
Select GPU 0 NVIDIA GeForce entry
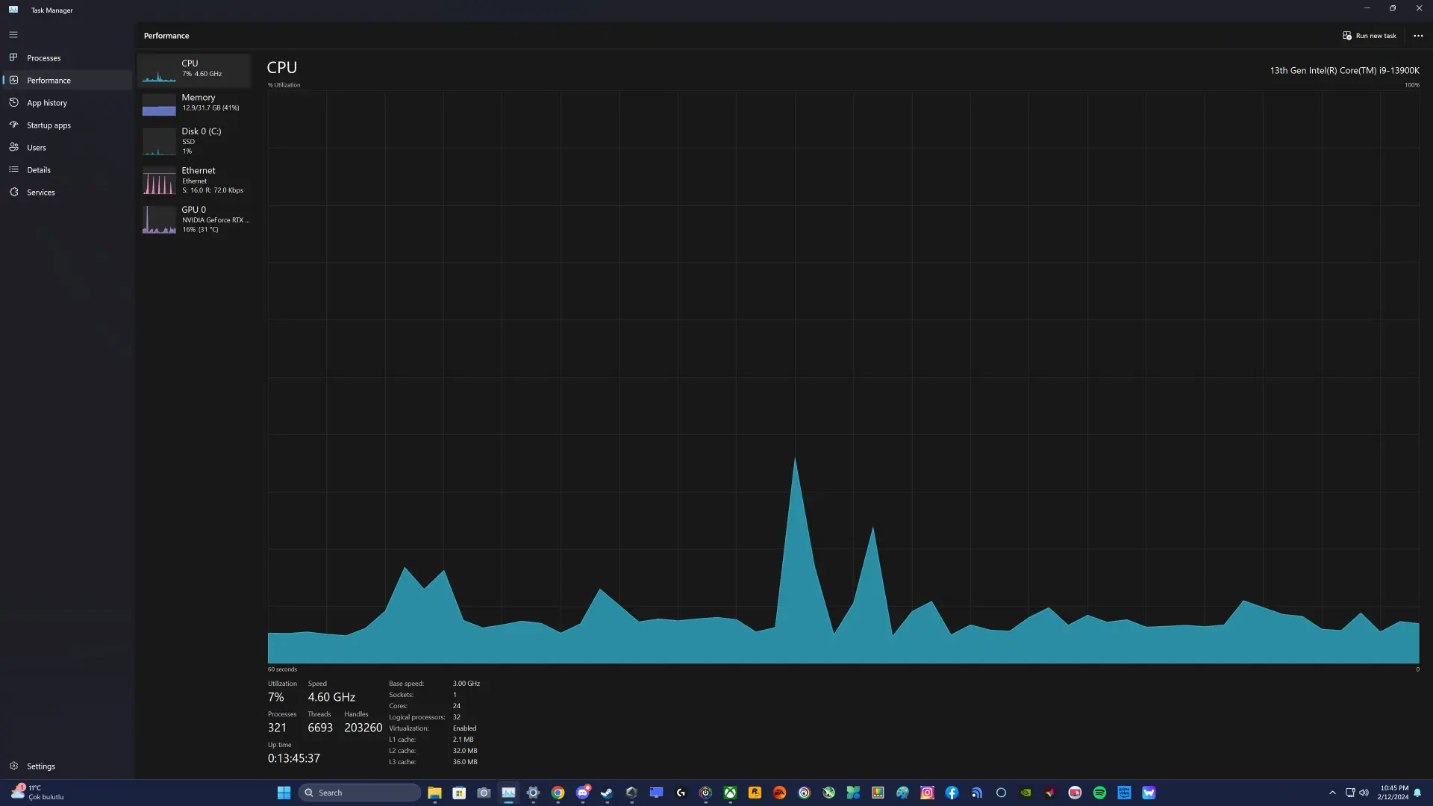195,219
